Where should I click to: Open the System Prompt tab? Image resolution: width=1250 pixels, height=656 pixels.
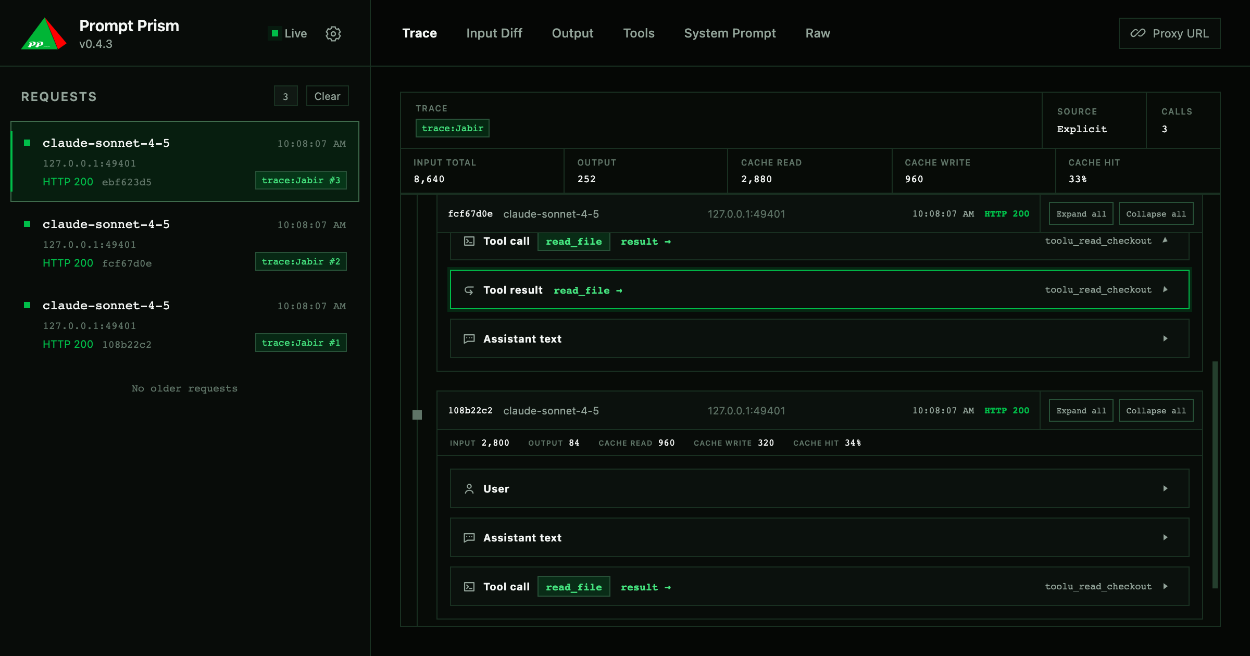click(730, 33)
